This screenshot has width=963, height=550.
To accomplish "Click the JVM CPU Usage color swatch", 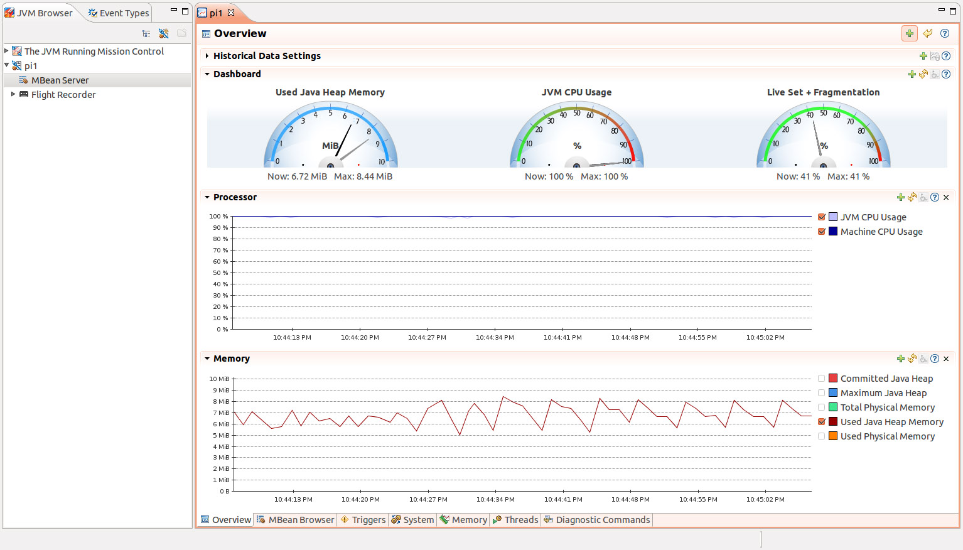I will tap(833, 217).
